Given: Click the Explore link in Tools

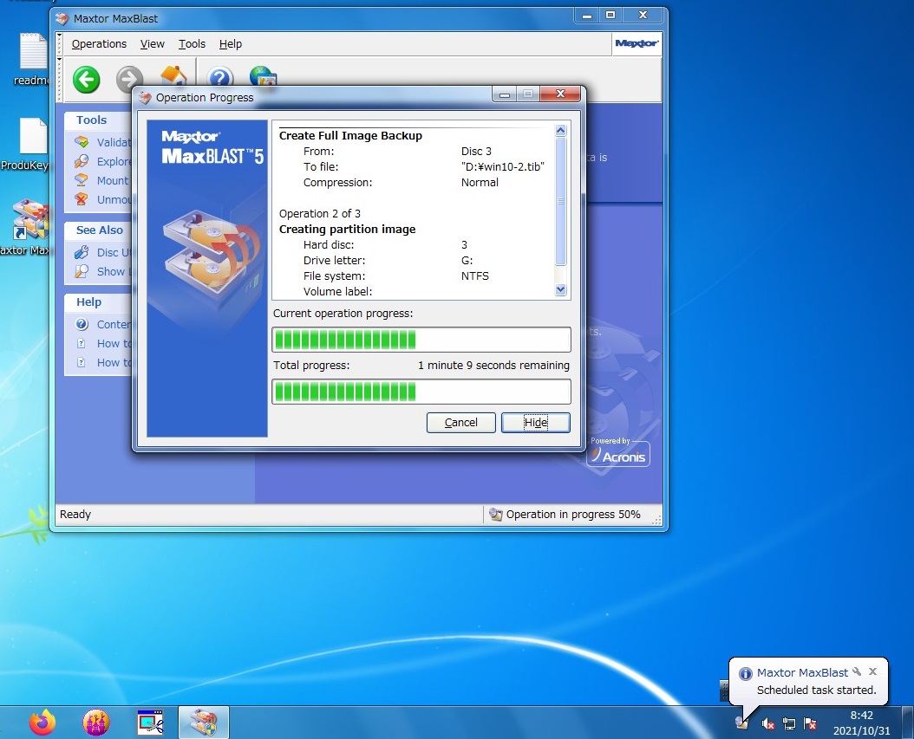Looking at the screenshot, I should tap(114, 161).
